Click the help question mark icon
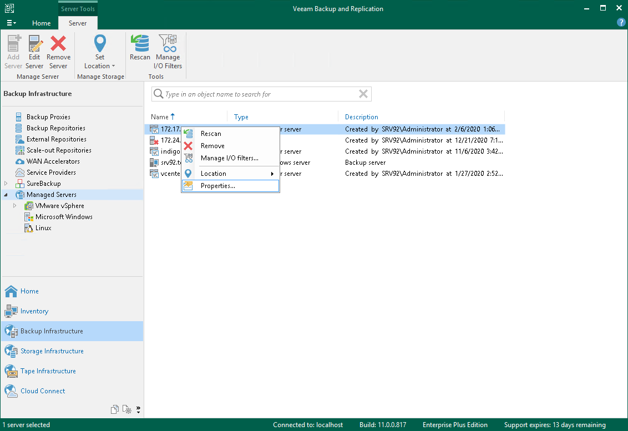The width and height of the screenshot is (628, 431). point(621,23)
